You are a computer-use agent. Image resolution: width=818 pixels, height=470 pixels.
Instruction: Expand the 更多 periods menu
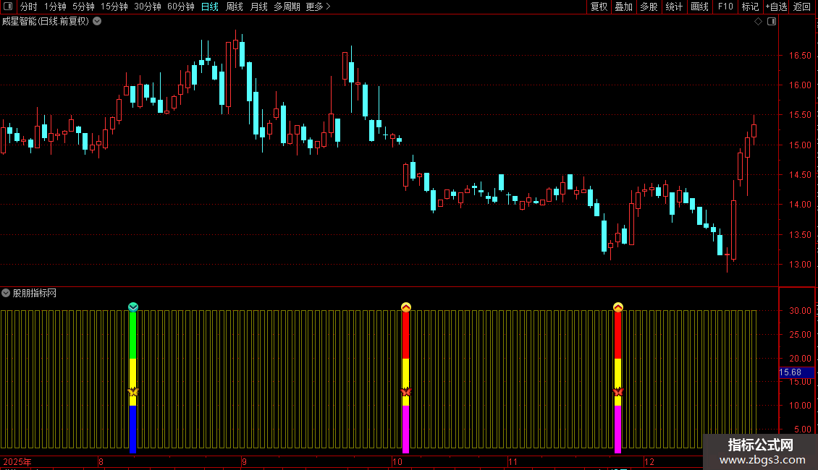click(x=318, y=7)
